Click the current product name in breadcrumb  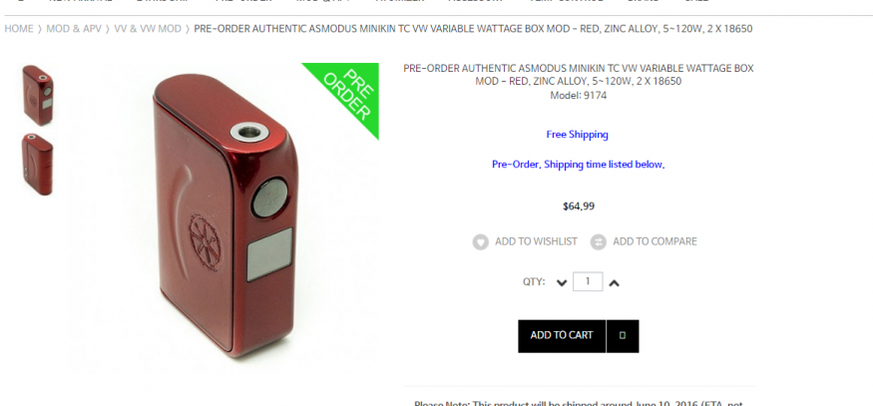point(473,28)
